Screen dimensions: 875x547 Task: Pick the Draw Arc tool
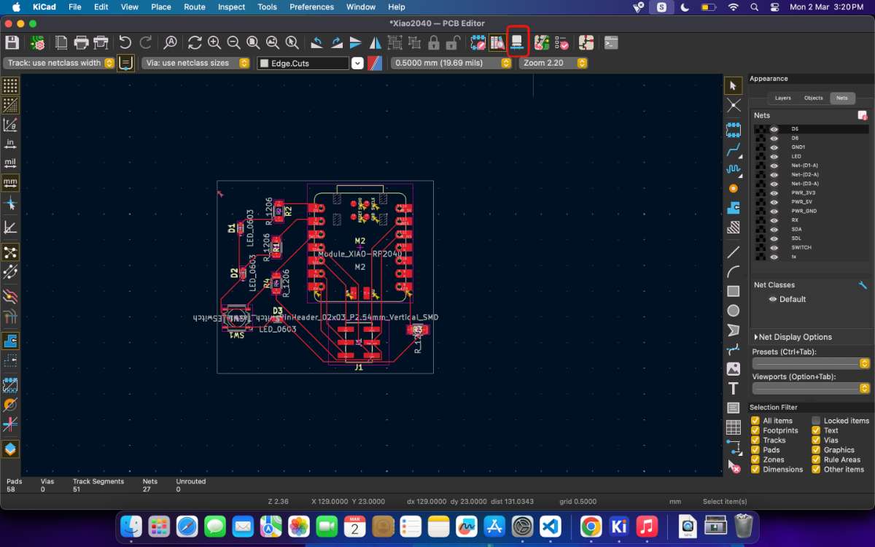click(x=734, y=271)
